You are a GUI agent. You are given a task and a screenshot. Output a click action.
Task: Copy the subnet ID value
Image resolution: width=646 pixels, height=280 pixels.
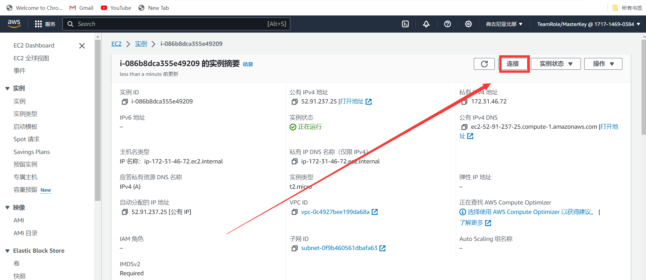point(295,248)
